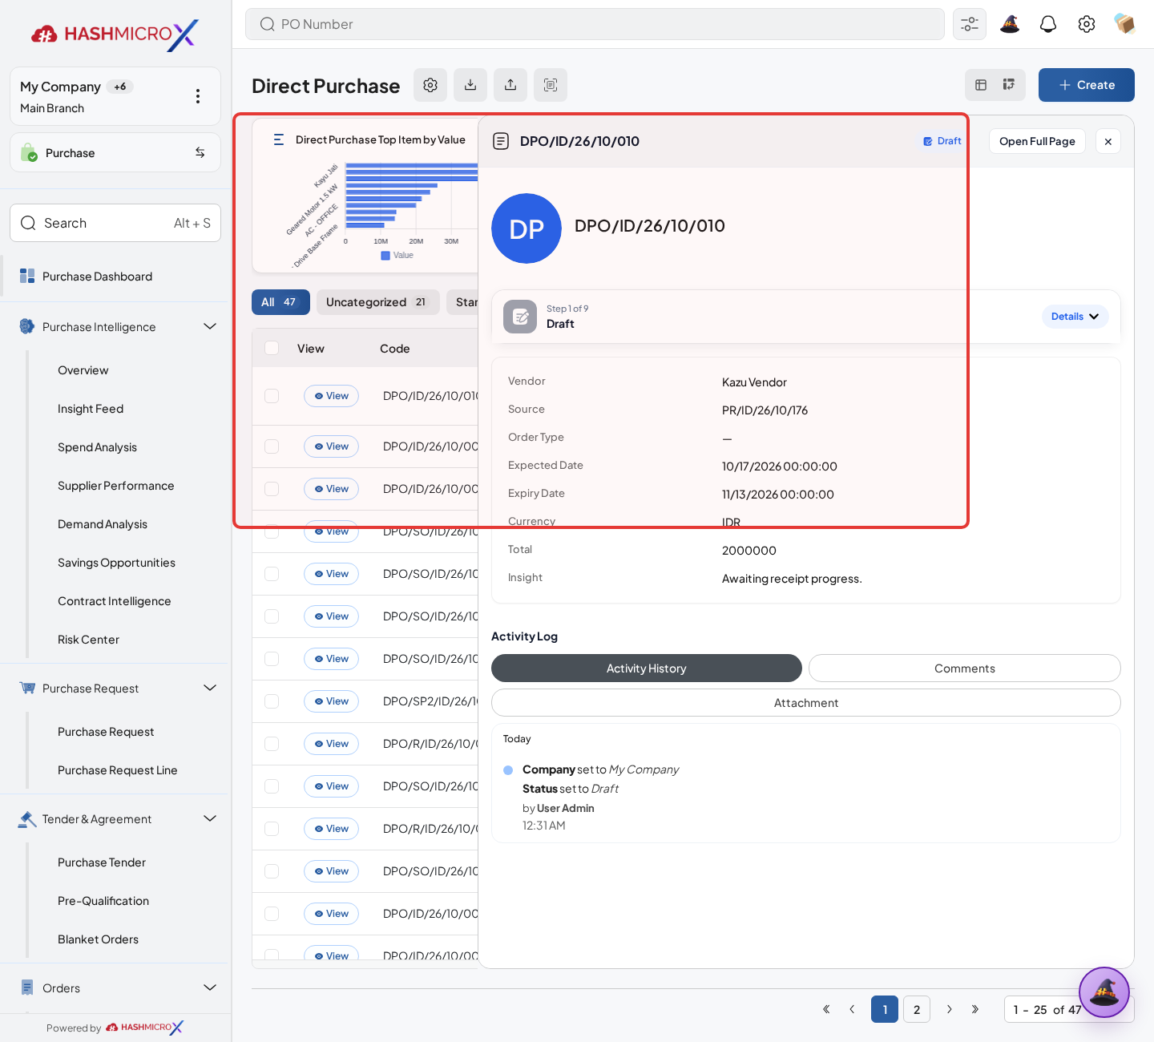Click View button for DPO/SP2/ID row
Image resolution: width=1154 pixels, height=1042 pixels.
coord(331,701)
